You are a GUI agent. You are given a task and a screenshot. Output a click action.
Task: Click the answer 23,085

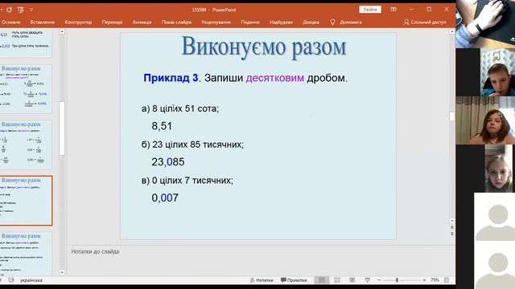[x=168, y=162]
